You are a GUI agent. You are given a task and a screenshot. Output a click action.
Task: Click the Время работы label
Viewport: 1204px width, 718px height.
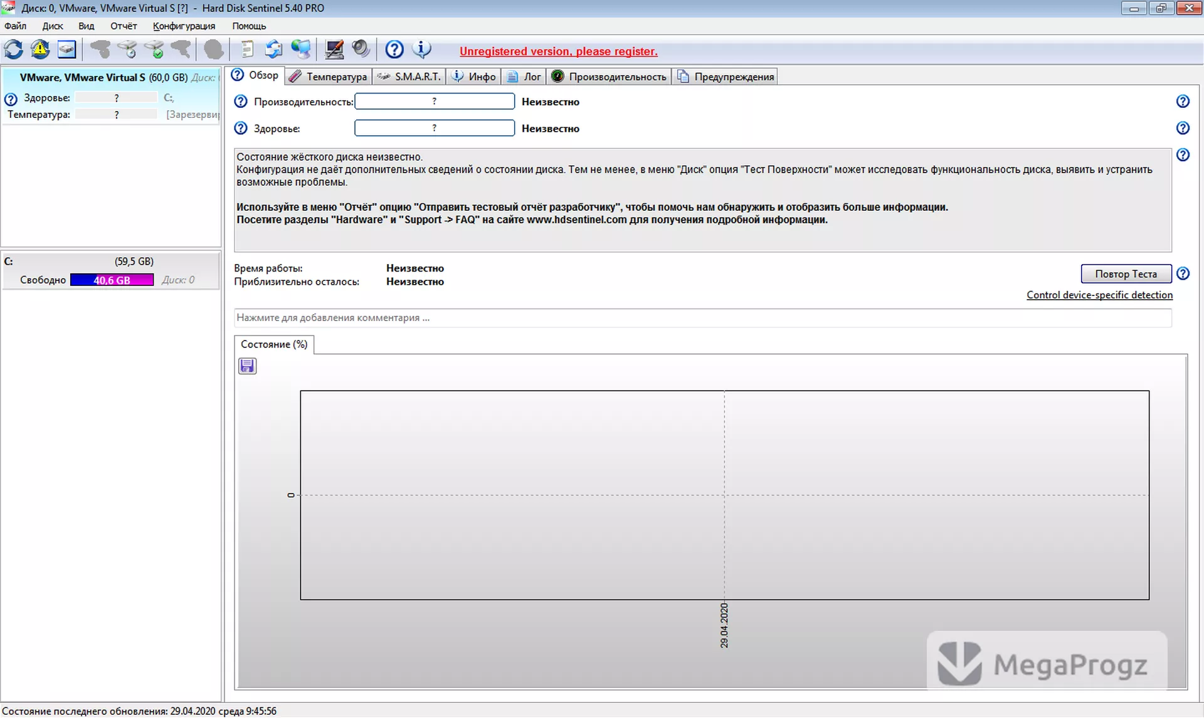pyautogui.click(x=268, y=268)
